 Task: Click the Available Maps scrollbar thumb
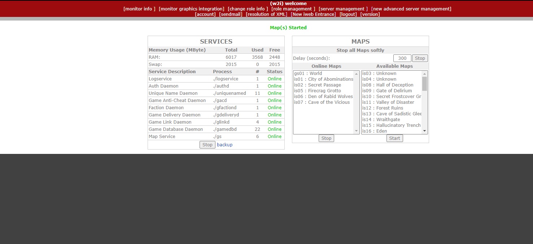[424, 84]
